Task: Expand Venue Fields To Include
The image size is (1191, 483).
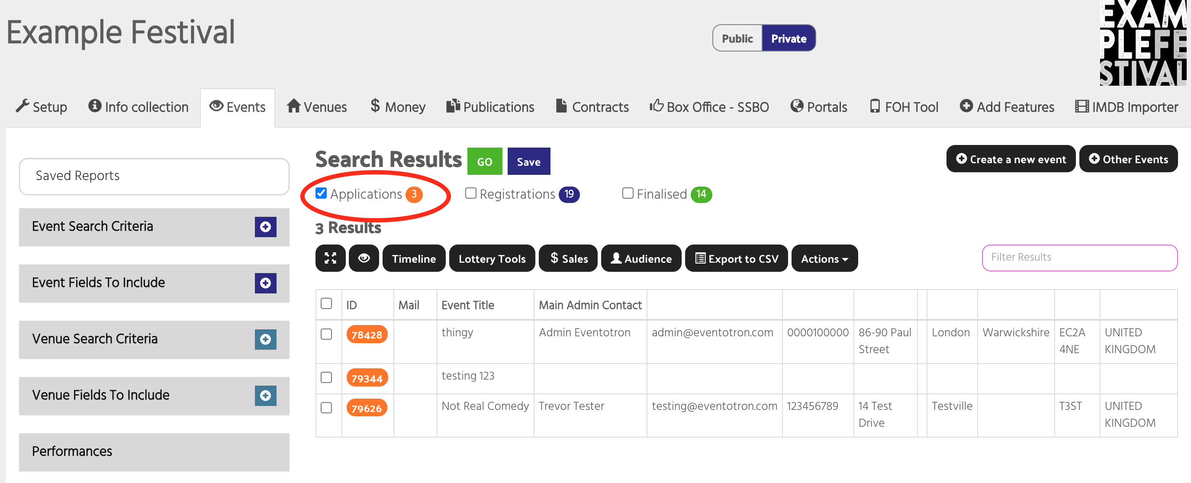Action: click(x=265, y=396)
